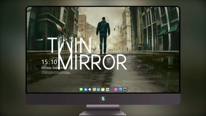The image size is (206, 116).
Task: Open the Camera app in dock
Action: click(x=125, y=89)
